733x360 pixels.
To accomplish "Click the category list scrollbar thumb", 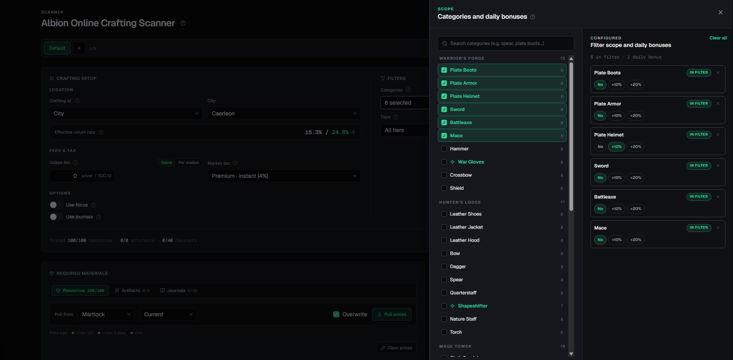I will (x=571, y=136).
